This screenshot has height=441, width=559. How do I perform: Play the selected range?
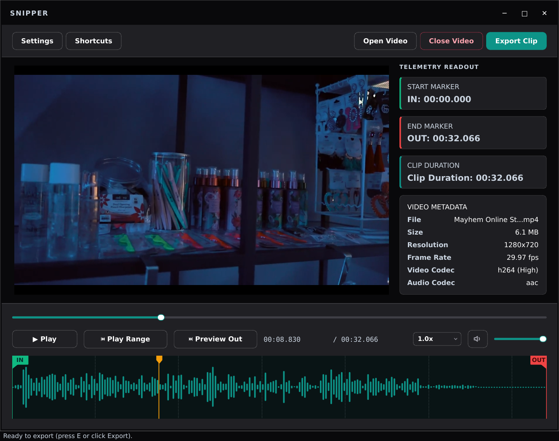[125, 339]
